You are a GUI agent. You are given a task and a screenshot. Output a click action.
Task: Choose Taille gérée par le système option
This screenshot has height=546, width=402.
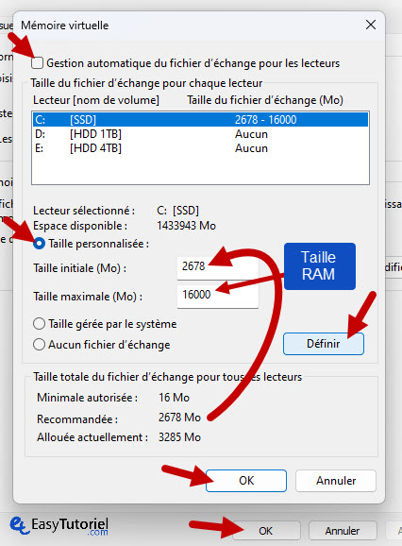(x=39, y=324)
